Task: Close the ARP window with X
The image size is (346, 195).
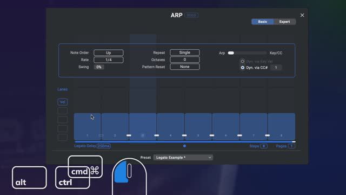Action: pos(302,15)
